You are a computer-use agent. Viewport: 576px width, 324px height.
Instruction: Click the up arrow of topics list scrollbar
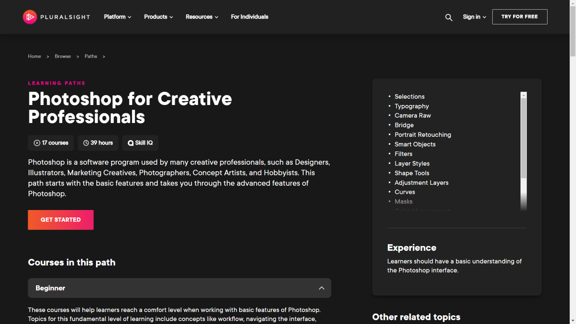[x=524, y=95]
